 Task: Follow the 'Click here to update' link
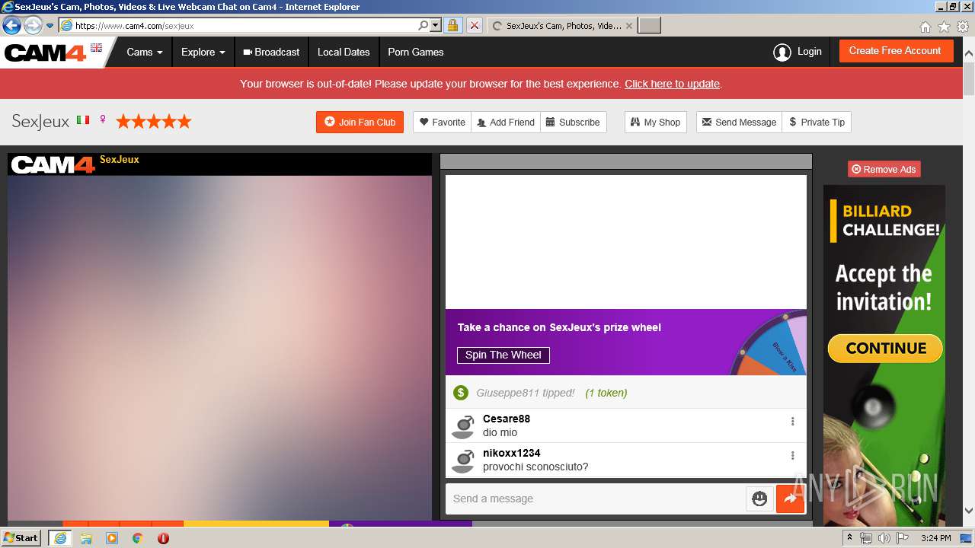(x=672, y=84)
